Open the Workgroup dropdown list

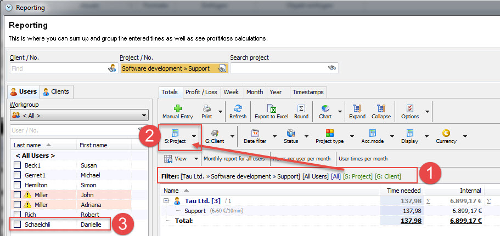(x=144, y=116)
